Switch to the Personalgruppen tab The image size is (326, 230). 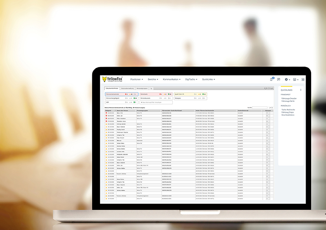142,89
